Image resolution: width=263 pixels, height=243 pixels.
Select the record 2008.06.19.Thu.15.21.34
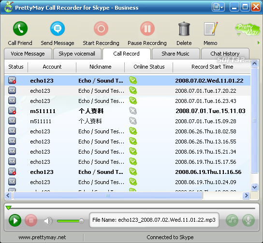pyautogui.click(x=128, y=152)
